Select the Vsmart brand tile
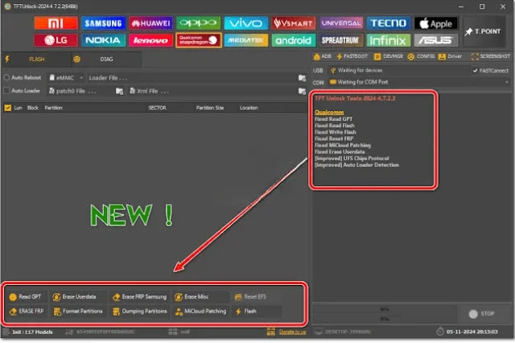515x343 pixels. [294, 23]
